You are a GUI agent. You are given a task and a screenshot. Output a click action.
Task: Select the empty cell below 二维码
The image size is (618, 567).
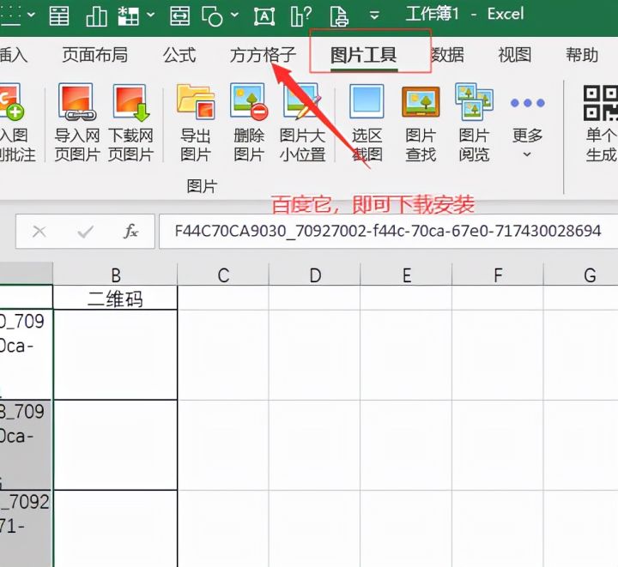[x=115, y=355]
